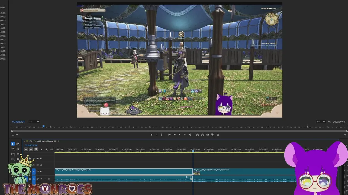Enable voice-over record on A1

click(49, 179)
